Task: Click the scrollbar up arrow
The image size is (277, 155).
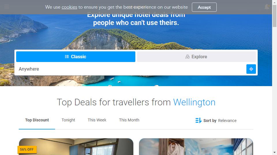Action: (x=274, y=2)
